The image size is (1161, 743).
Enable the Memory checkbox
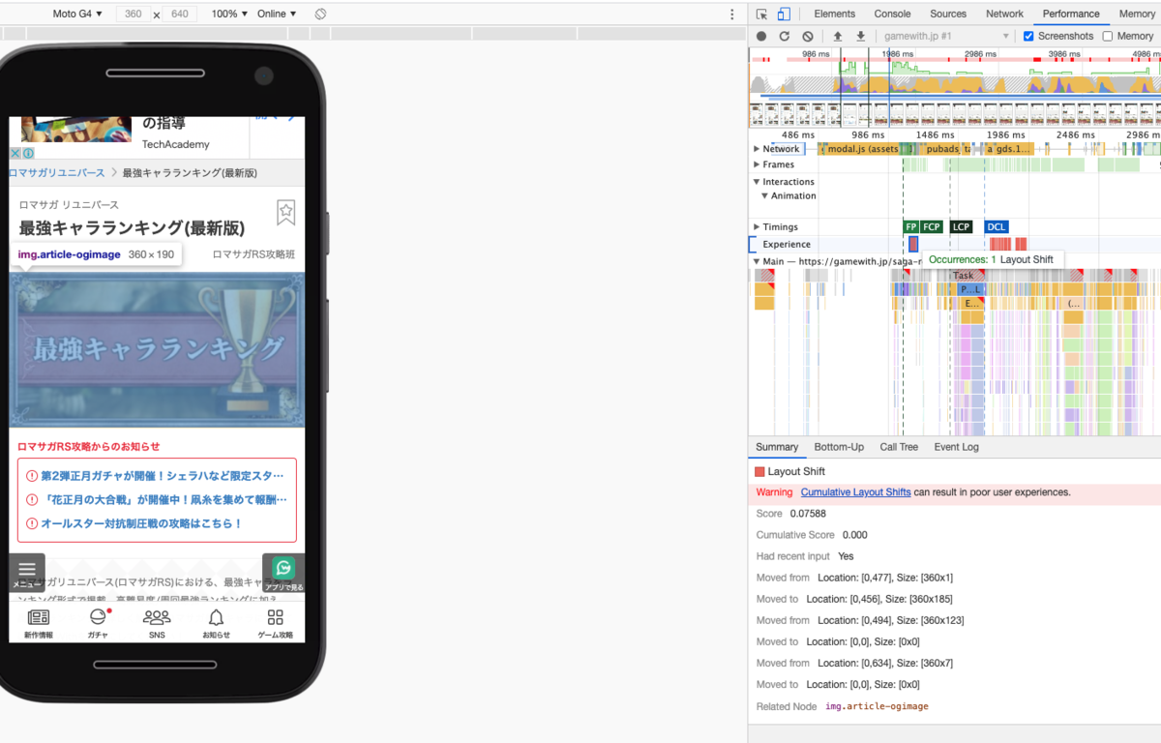point(1108,36)
